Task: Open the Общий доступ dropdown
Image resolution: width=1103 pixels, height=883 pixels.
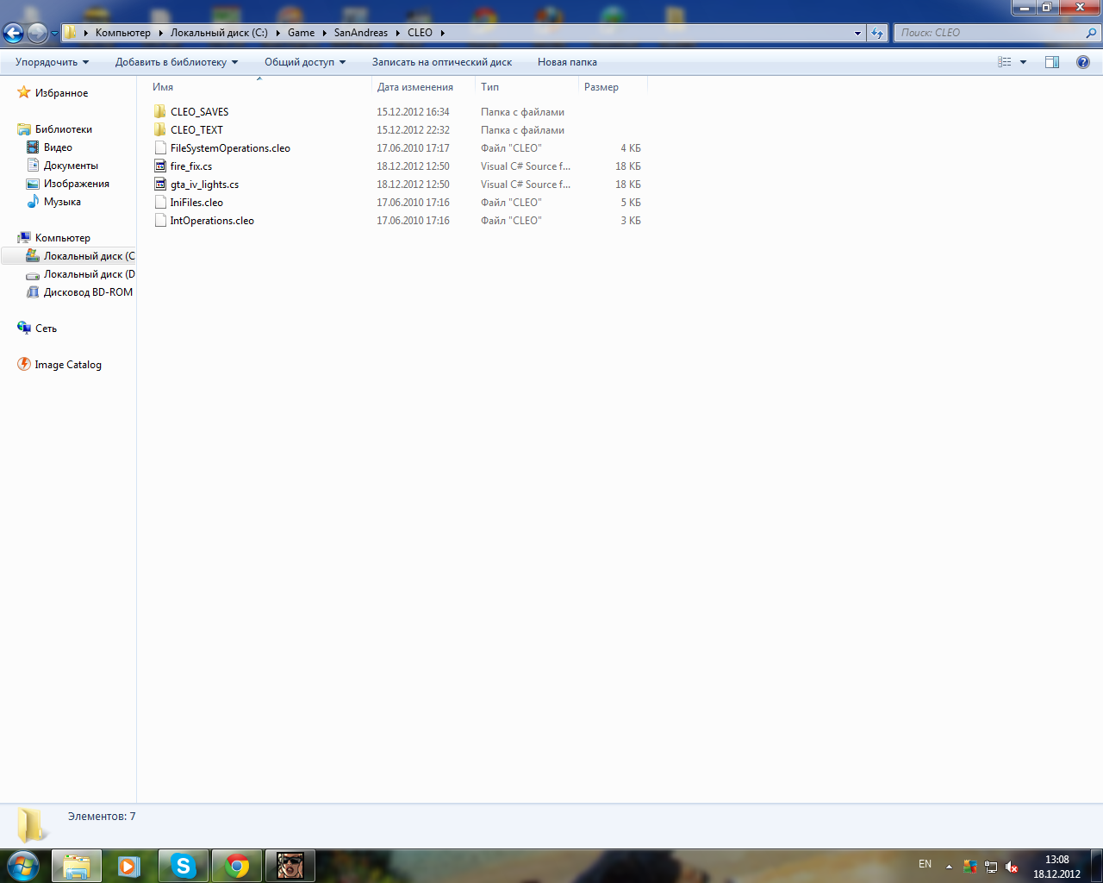Action: click(x=304, y=62)
